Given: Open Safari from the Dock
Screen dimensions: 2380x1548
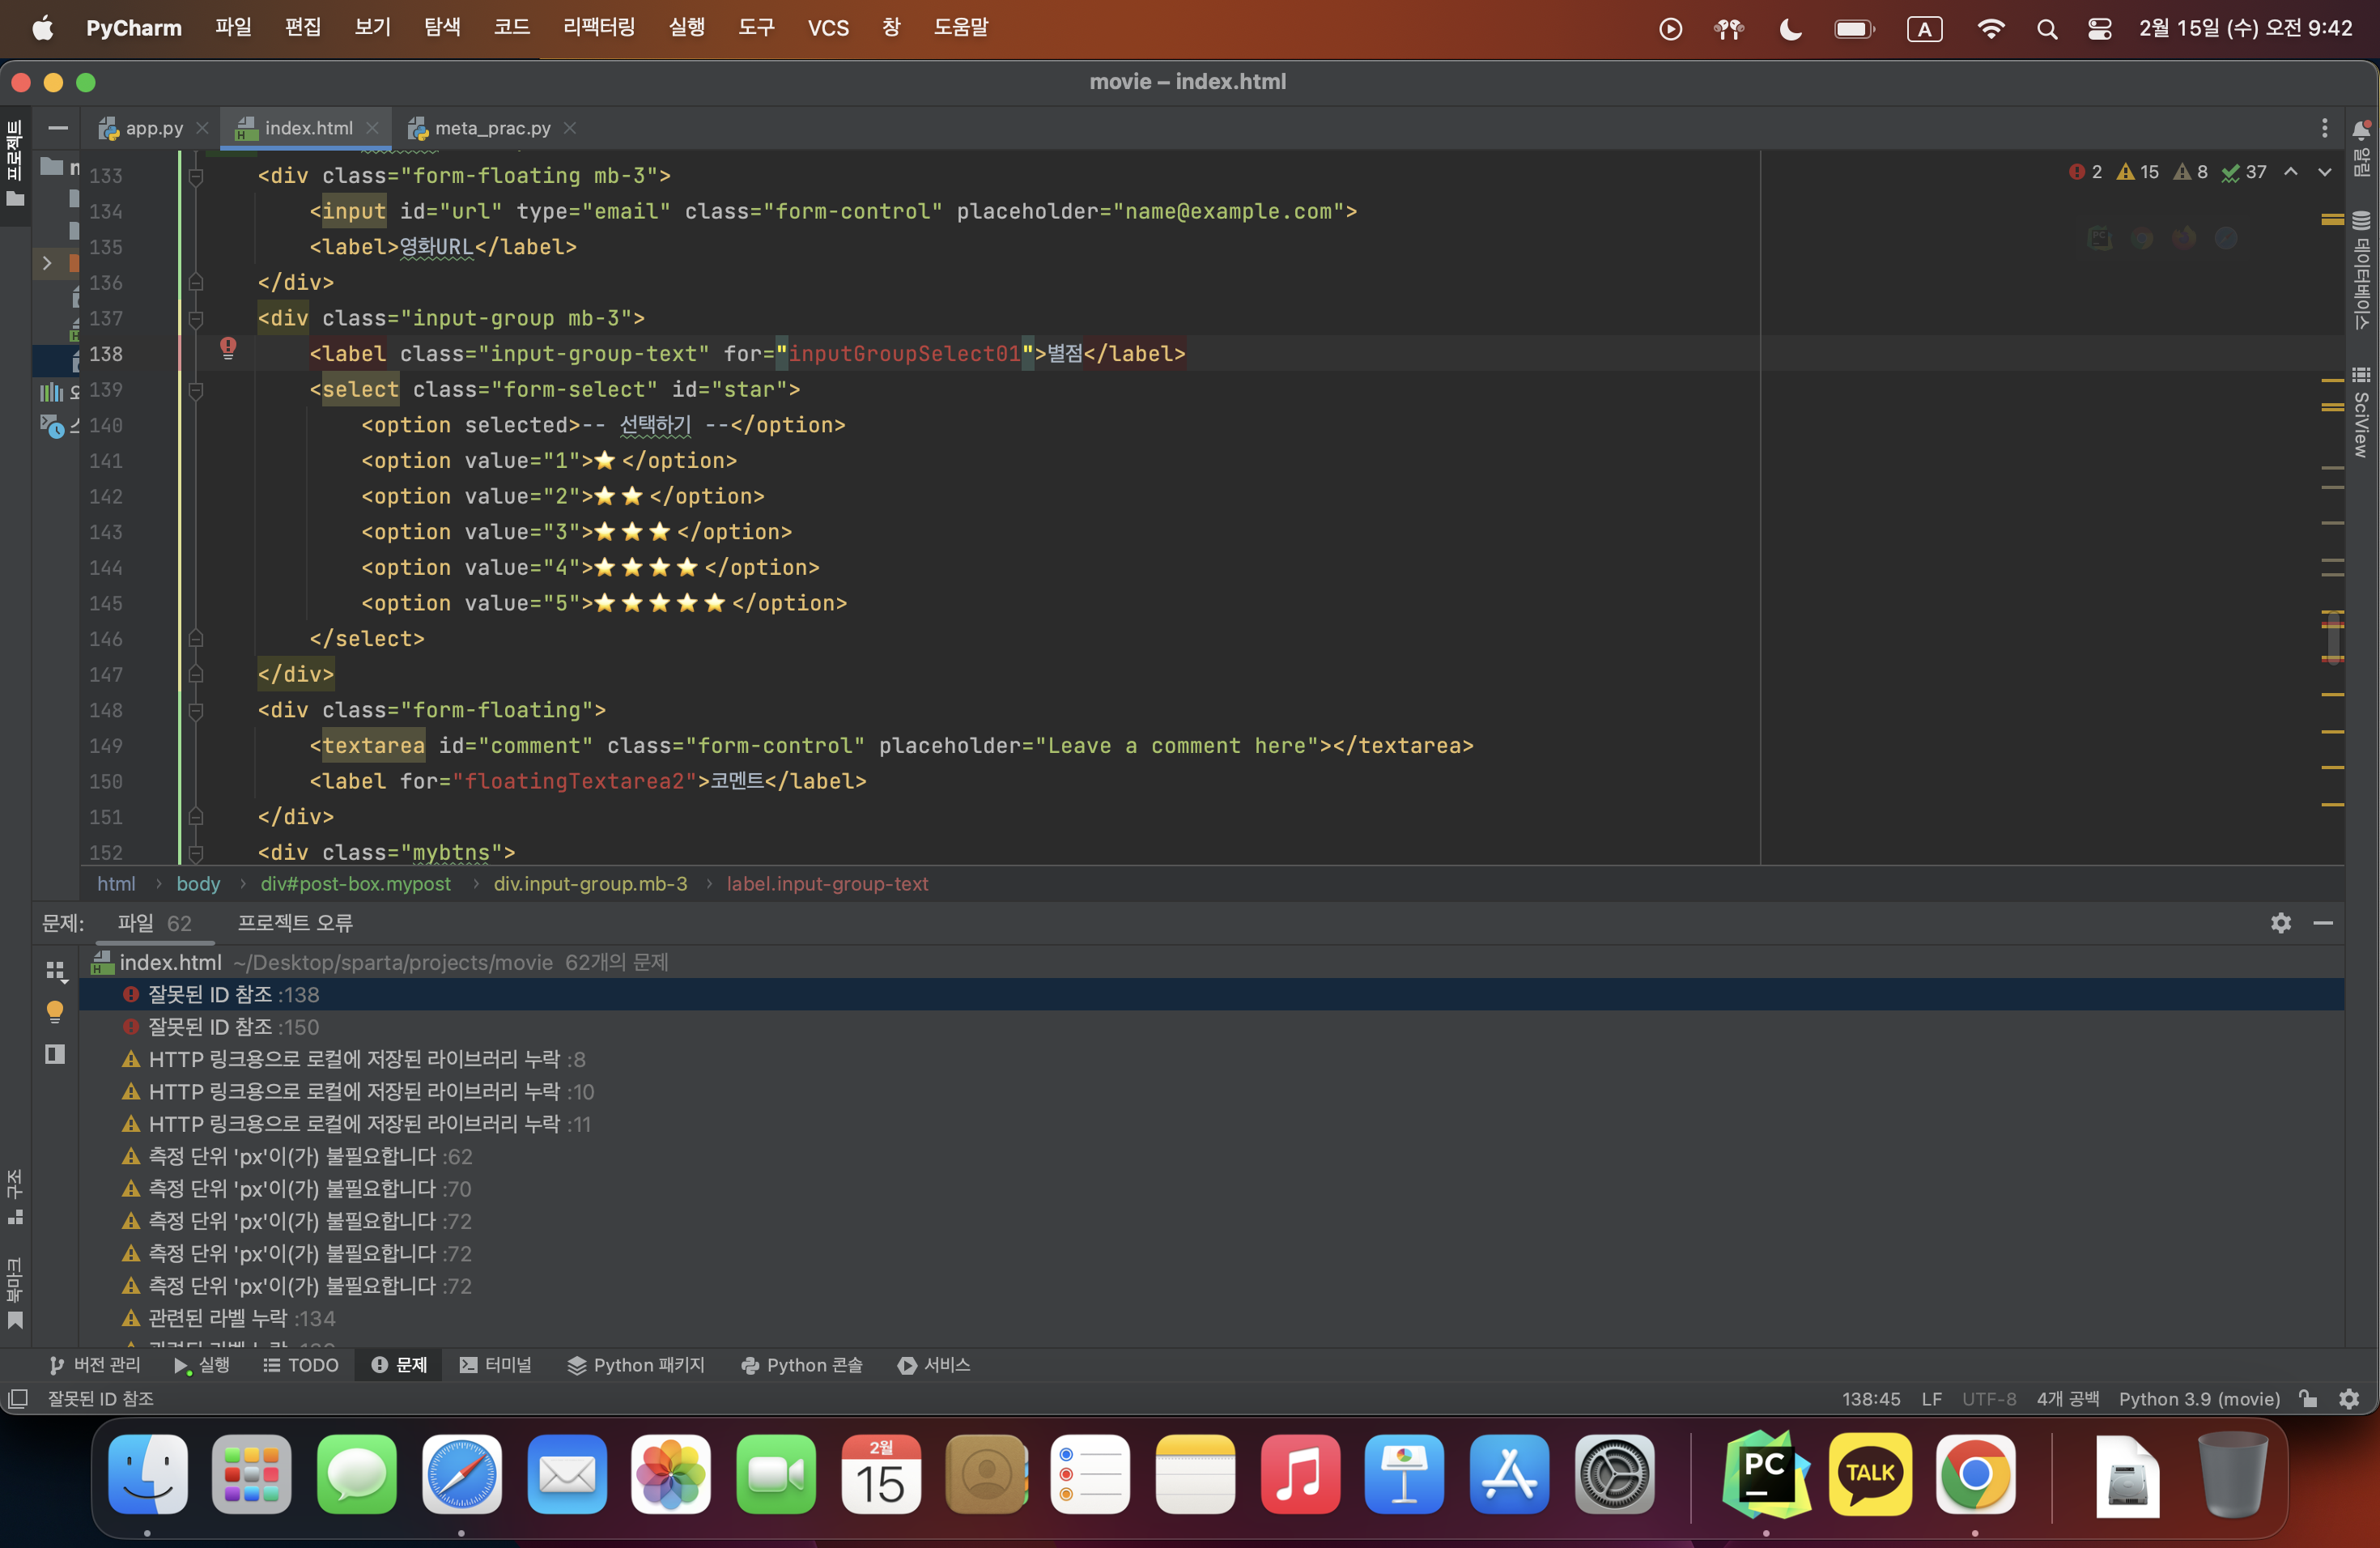Looking at the screenshot, I should (x=461, y=1474).
